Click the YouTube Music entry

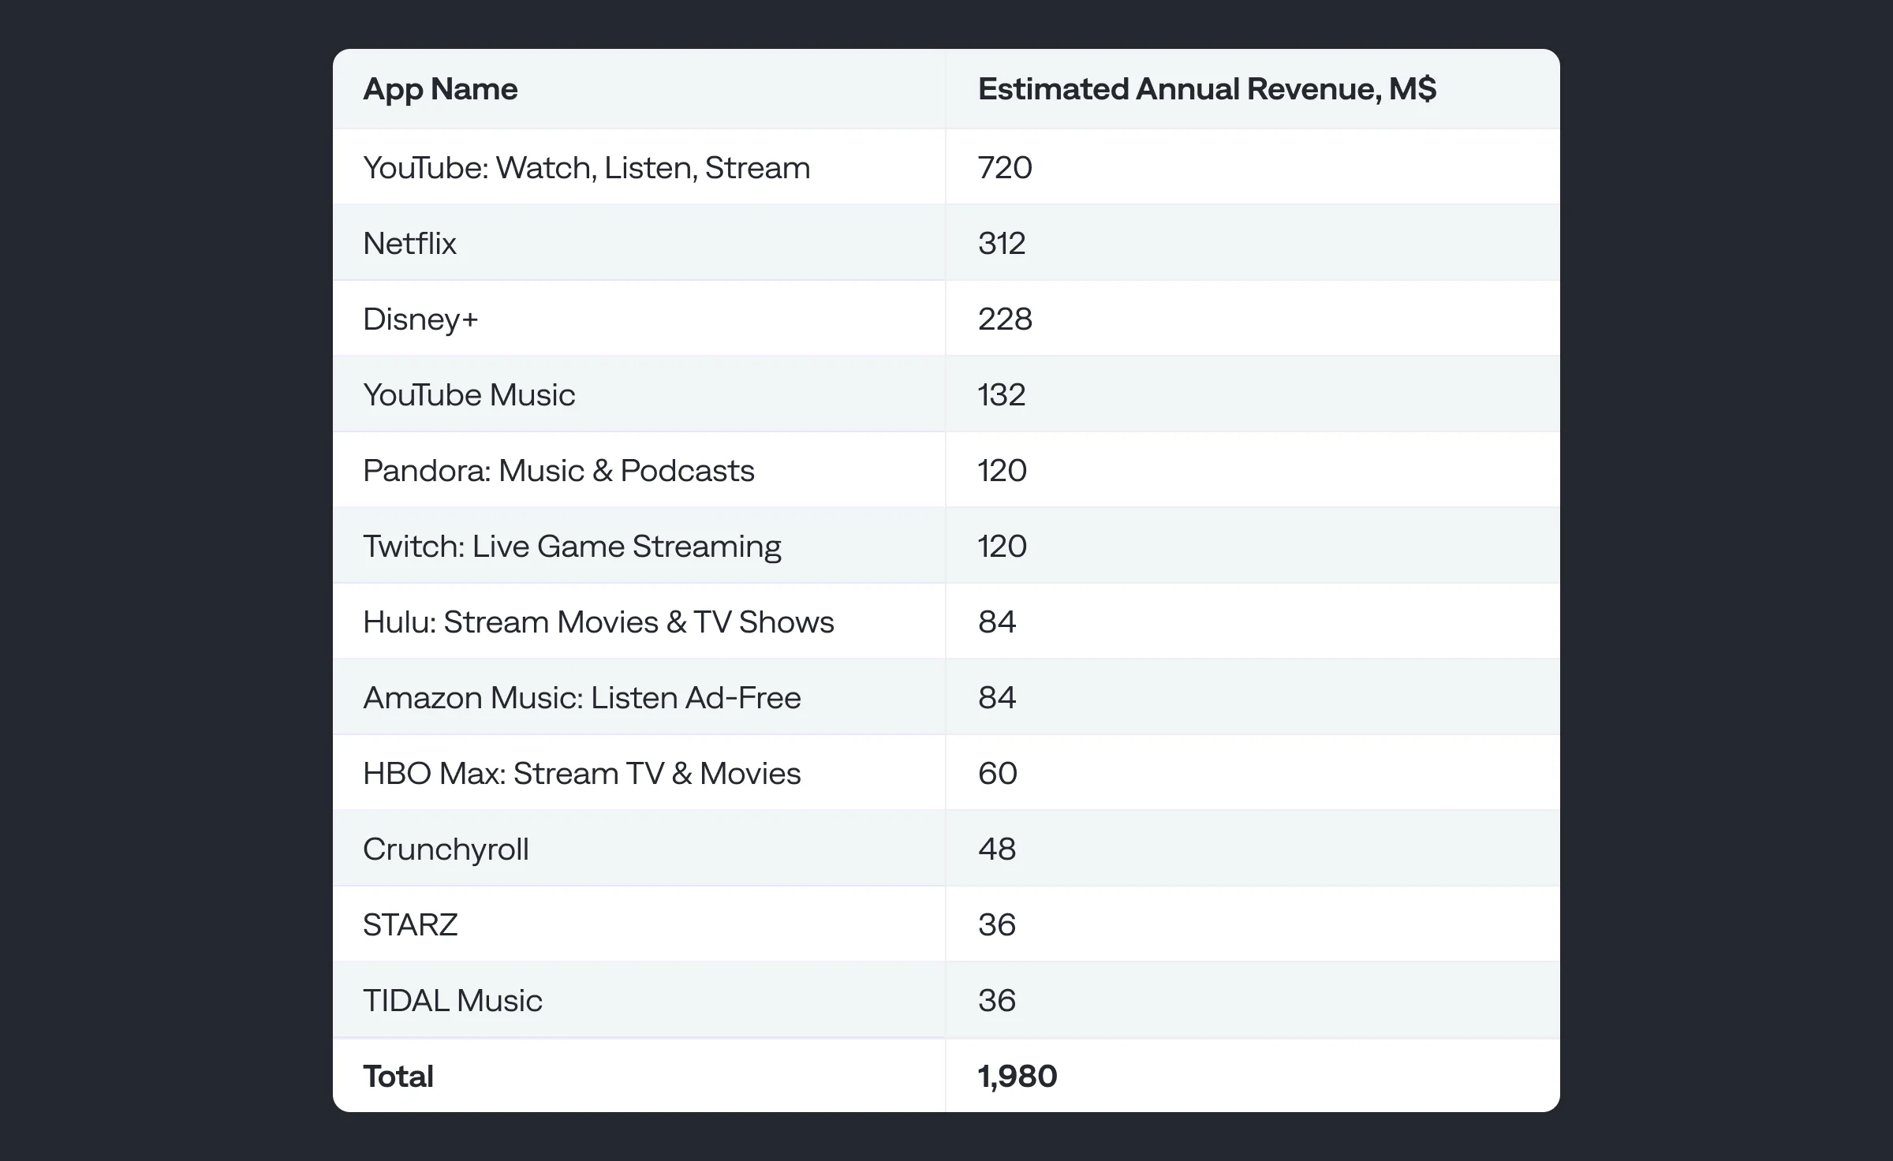tap(469, 394)
